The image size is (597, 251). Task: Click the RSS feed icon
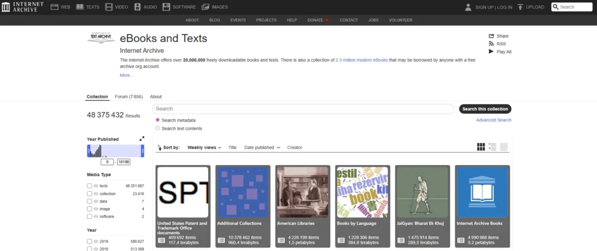[x=491, y=44]
